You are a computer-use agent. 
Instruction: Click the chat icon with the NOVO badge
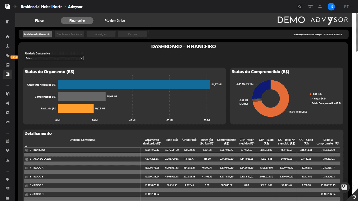[7, 55]
